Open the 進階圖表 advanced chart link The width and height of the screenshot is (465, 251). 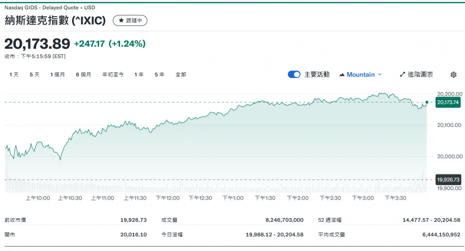[420, 75]
